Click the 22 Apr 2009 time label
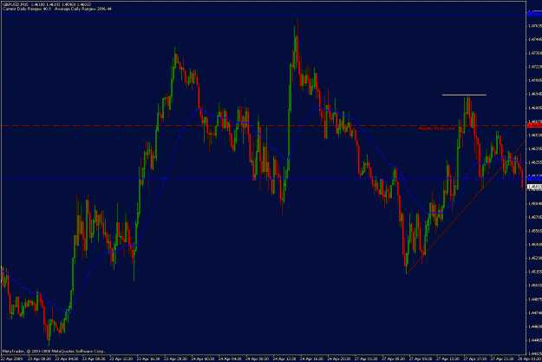Viewport: 542px width, 362px height. pyautogui.click(x=13, y=359)
